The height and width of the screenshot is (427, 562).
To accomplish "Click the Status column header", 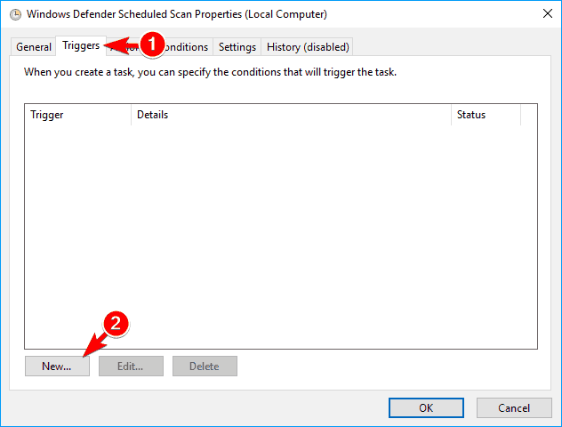I will [x=485, y=115].
